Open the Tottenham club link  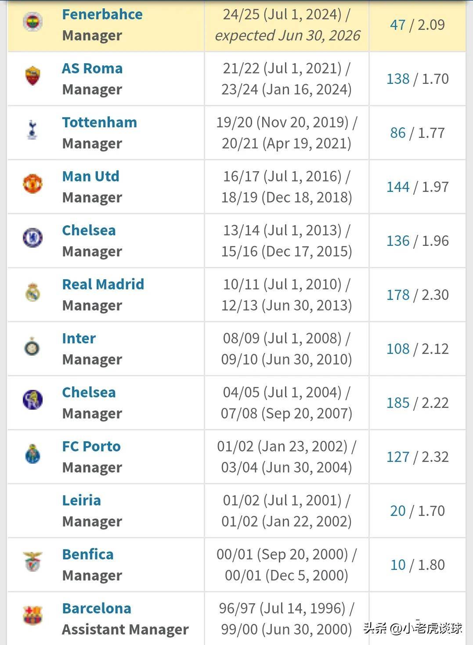tap(100, 123)
